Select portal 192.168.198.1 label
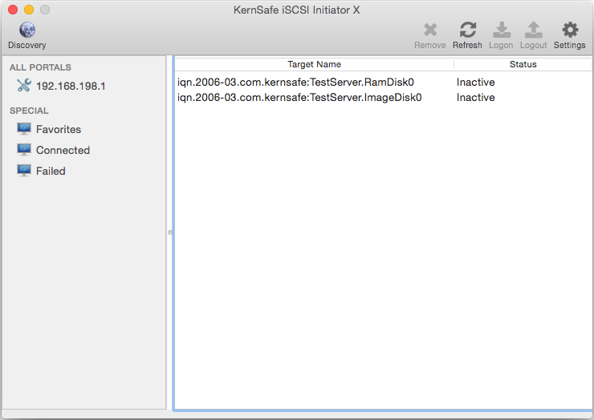 click(x=71, y=86)
